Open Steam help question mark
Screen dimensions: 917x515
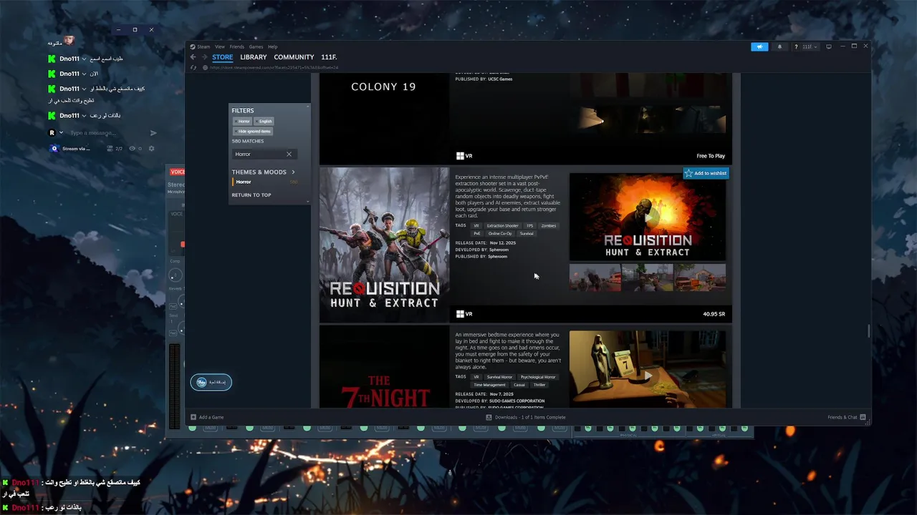coord(795,46)
